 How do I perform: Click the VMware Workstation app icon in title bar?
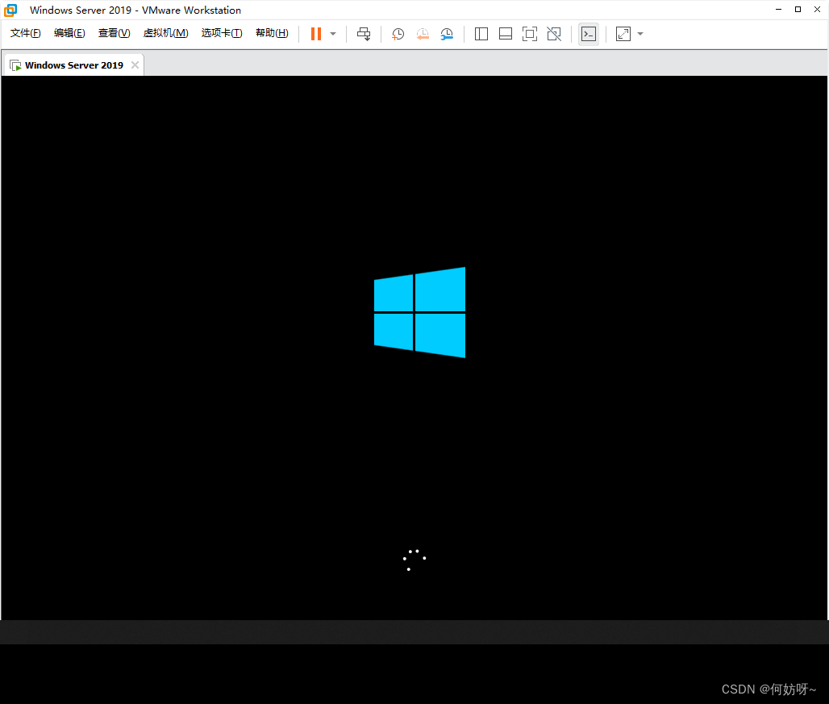click(x=10, y=10)
